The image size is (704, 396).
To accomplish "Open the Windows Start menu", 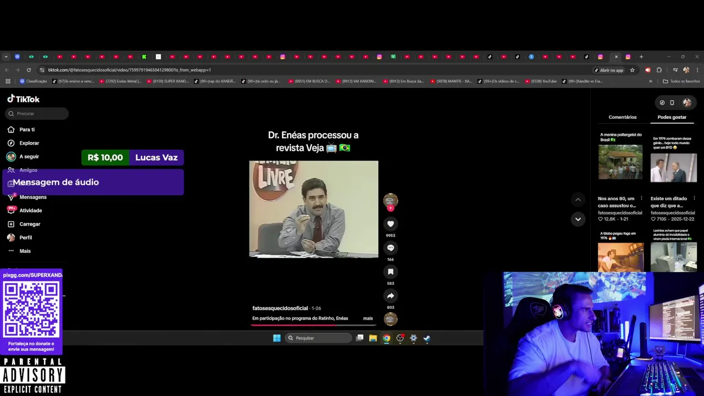I will (277, 338).
